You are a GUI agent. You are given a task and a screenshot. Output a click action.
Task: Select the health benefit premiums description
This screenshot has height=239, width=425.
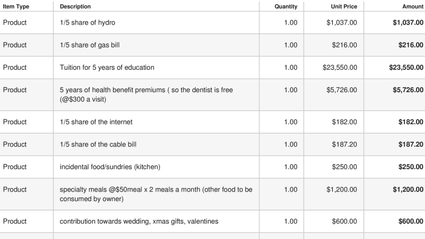pyautogui.click(x=147, y=94)
